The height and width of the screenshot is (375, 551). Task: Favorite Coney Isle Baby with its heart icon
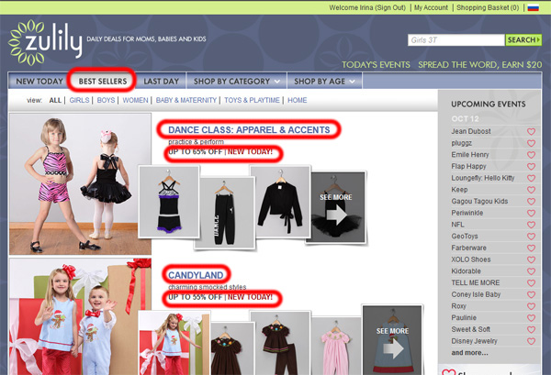click(531, 294)
